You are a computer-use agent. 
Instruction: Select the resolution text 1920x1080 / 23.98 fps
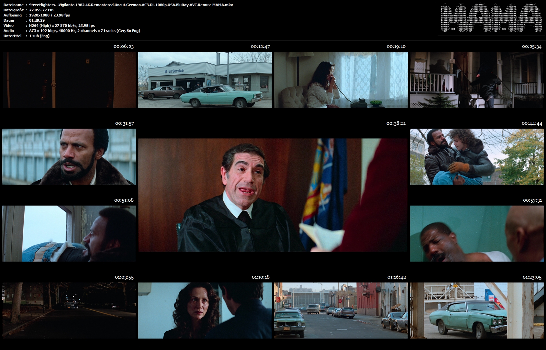point(49,15)
